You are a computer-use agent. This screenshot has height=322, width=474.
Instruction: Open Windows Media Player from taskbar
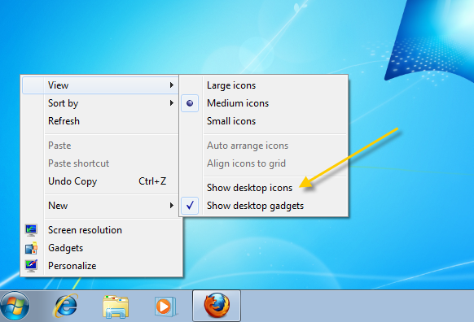click(x=165, y=307)
